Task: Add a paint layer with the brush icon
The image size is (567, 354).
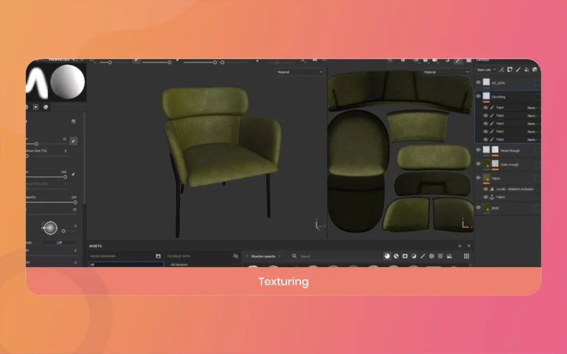Action: point(518,70)
